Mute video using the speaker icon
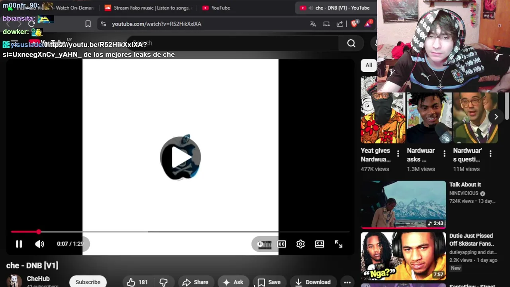The width and height of the screenshot is (510, 287). point(39,244)
